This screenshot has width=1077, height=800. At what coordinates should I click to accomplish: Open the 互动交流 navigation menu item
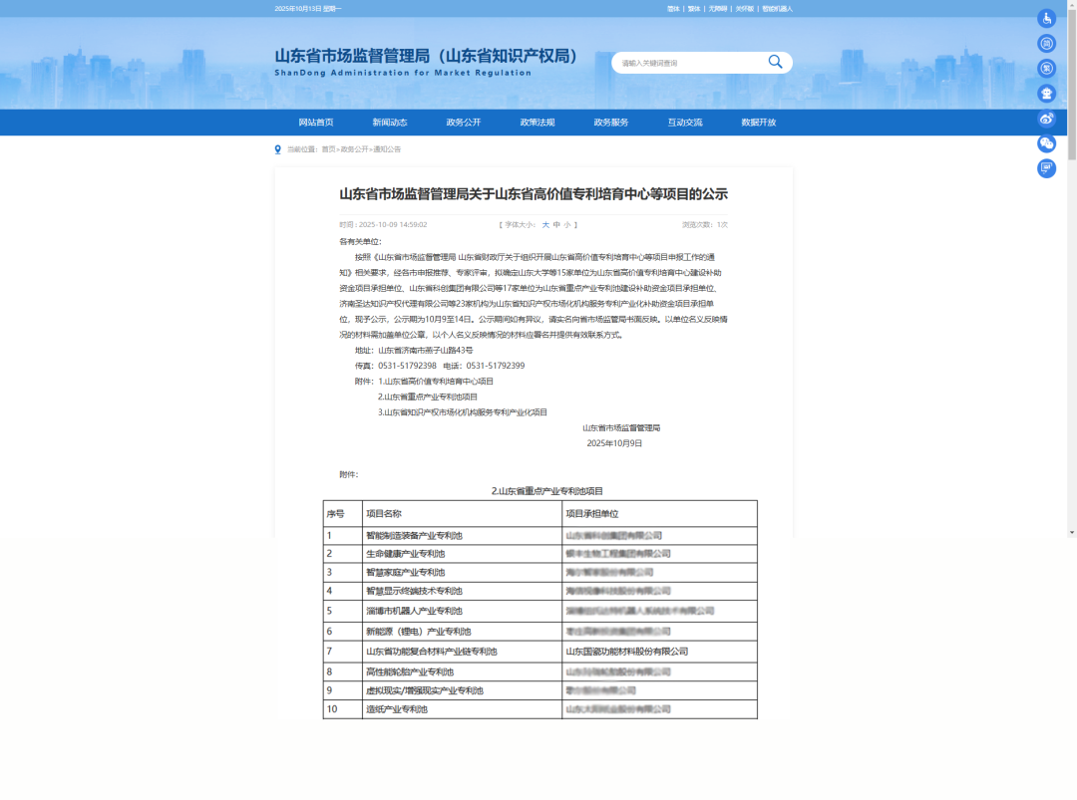(685, 123)
